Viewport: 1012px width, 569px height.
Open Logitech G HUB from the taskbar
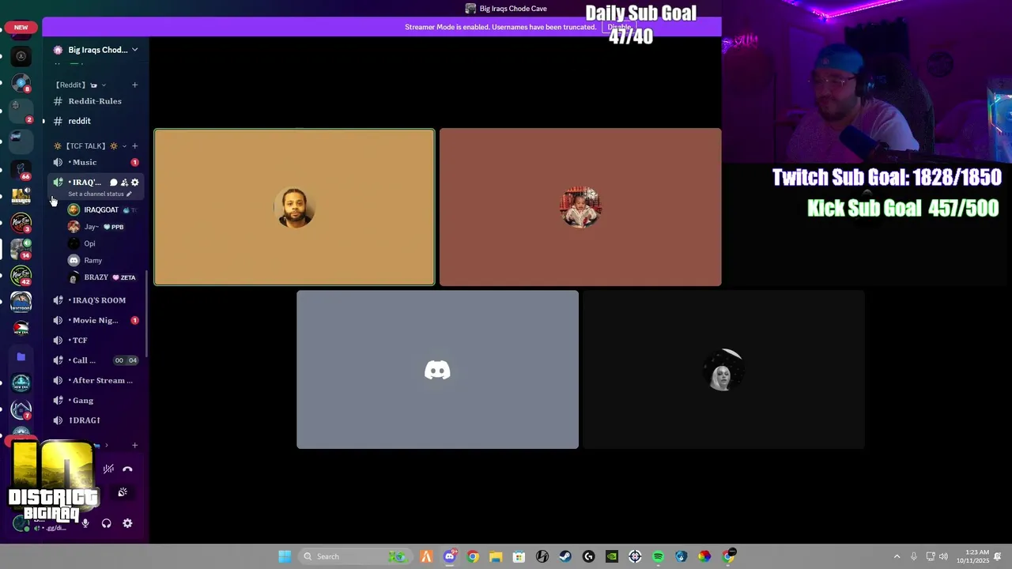click(588, 556)
